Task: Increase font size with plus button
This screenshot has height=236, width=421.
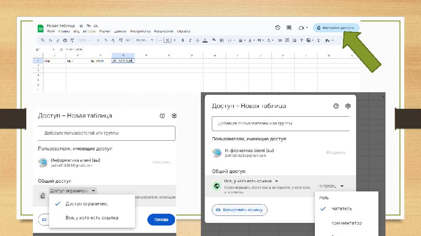Action: click(x=175, y=40)
